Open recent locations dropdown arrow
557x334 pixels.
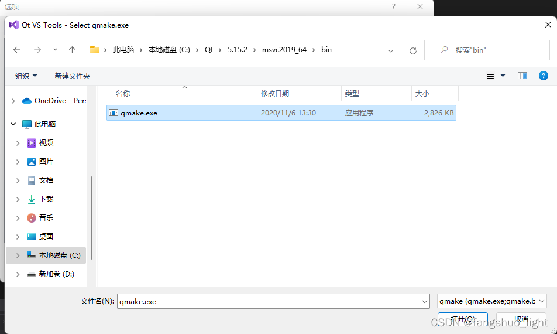pos(55,50)
